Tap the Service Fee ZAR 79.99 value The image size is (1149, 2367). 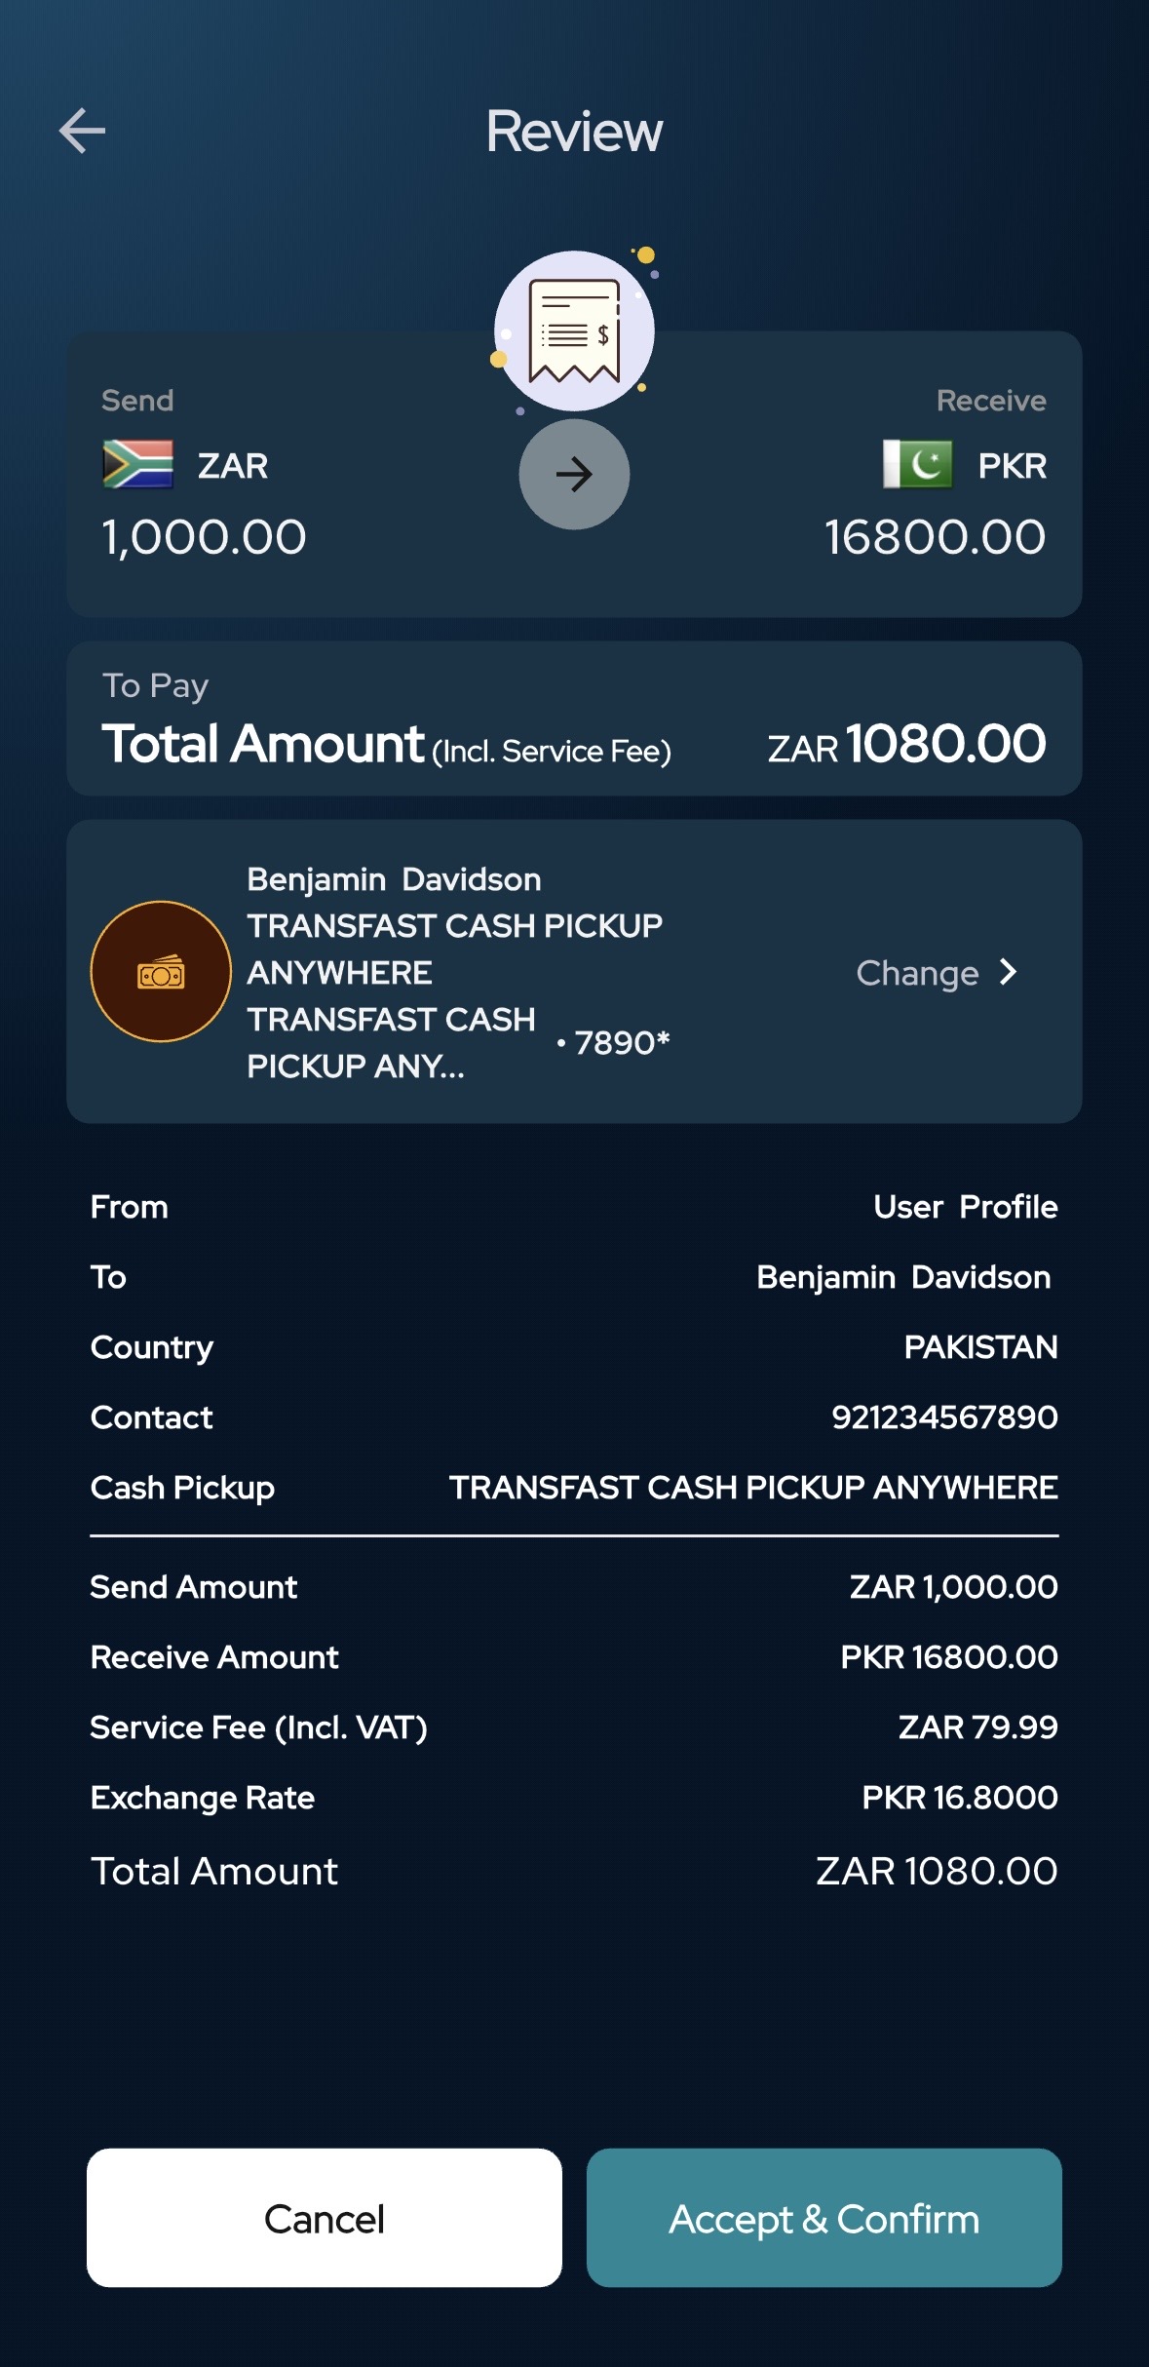(x=977, y=1727)
